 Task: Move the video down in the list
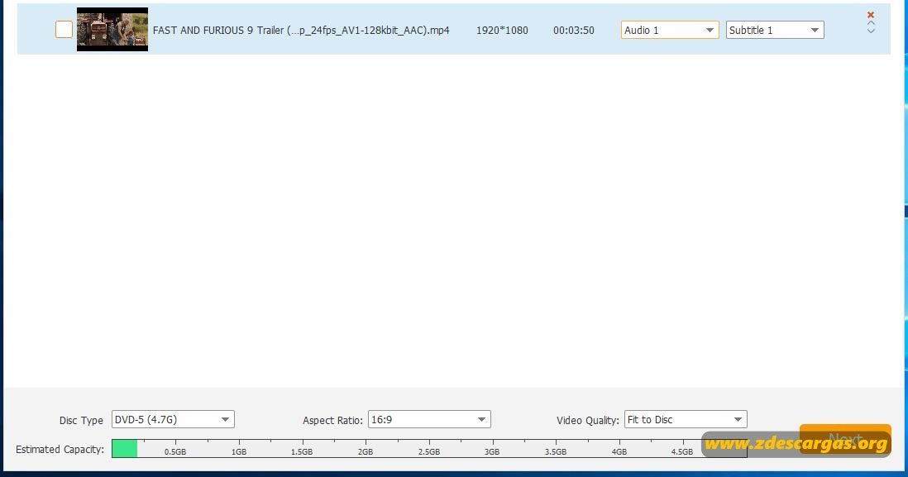point(870,31)
